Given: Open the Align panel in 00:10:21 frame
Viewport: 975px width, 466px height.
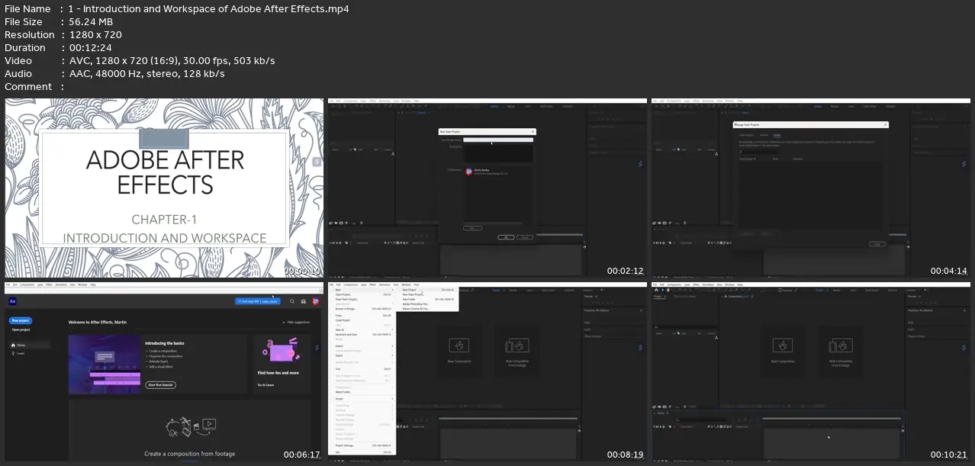Looking at the screenshot, I should tap(910, 323).
